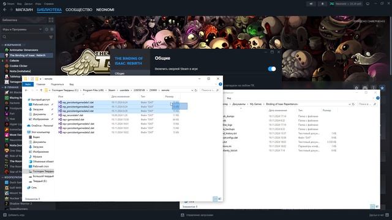Select file rep+persistentgamedata3.dat
Viewport: 392px width, 220px height.
pyautogui.click(x=78, y=132)
